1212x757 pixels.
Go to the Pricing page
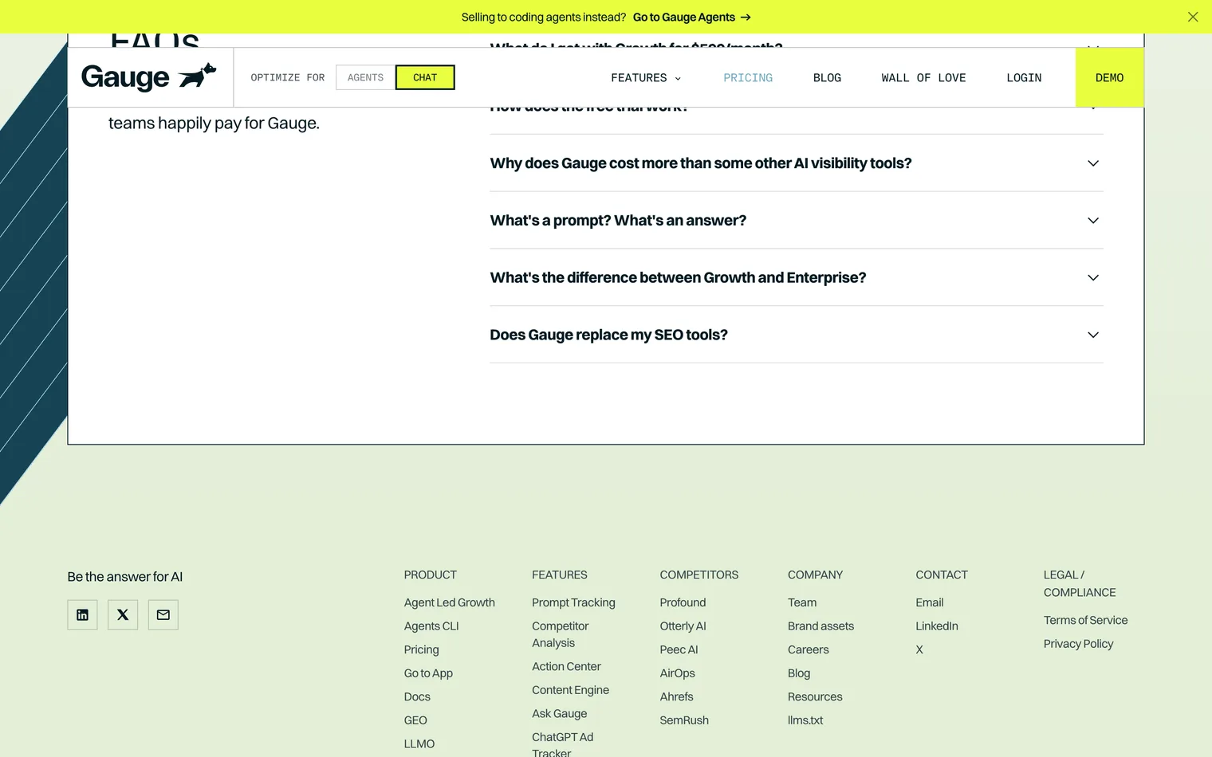click(x=748, y=77)
